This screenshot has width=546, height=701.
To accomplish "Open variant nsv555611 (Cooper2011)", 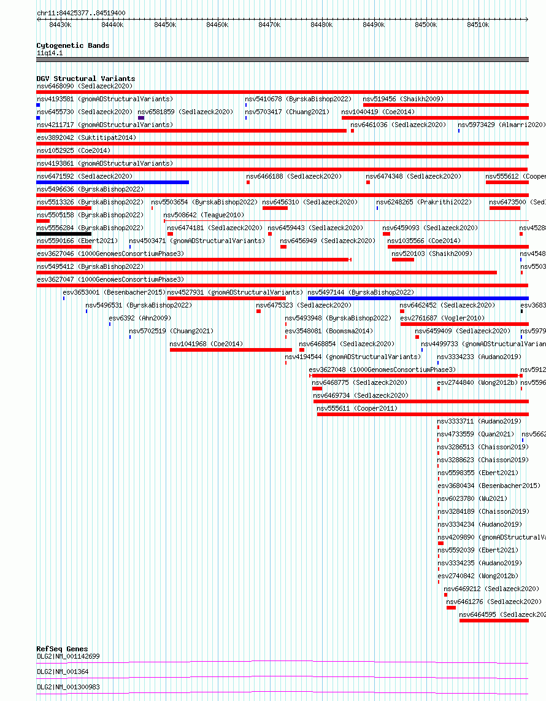I will pyautogui.click(x=357, y=409).
